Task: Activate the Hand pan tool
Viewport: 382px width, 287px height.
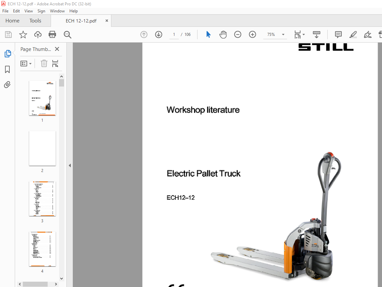Action: pos(223,35)
